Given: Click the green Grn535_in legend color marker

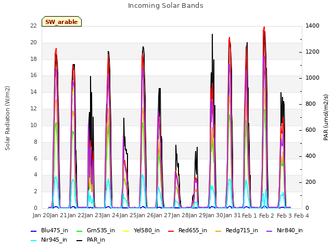Looking at the screenshot, I should coord(80,231).
